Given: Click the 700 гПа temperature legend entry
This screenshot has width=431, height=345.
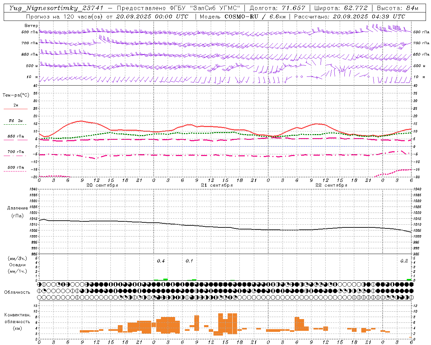Looking at the screenshot, I should (16, 152).
